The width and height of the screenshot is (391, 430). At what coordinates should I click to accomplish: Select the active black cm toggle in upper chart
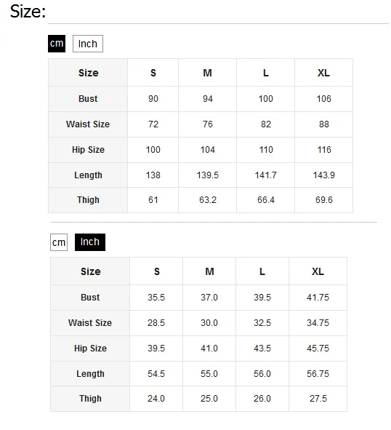click(x=57, y=44)
